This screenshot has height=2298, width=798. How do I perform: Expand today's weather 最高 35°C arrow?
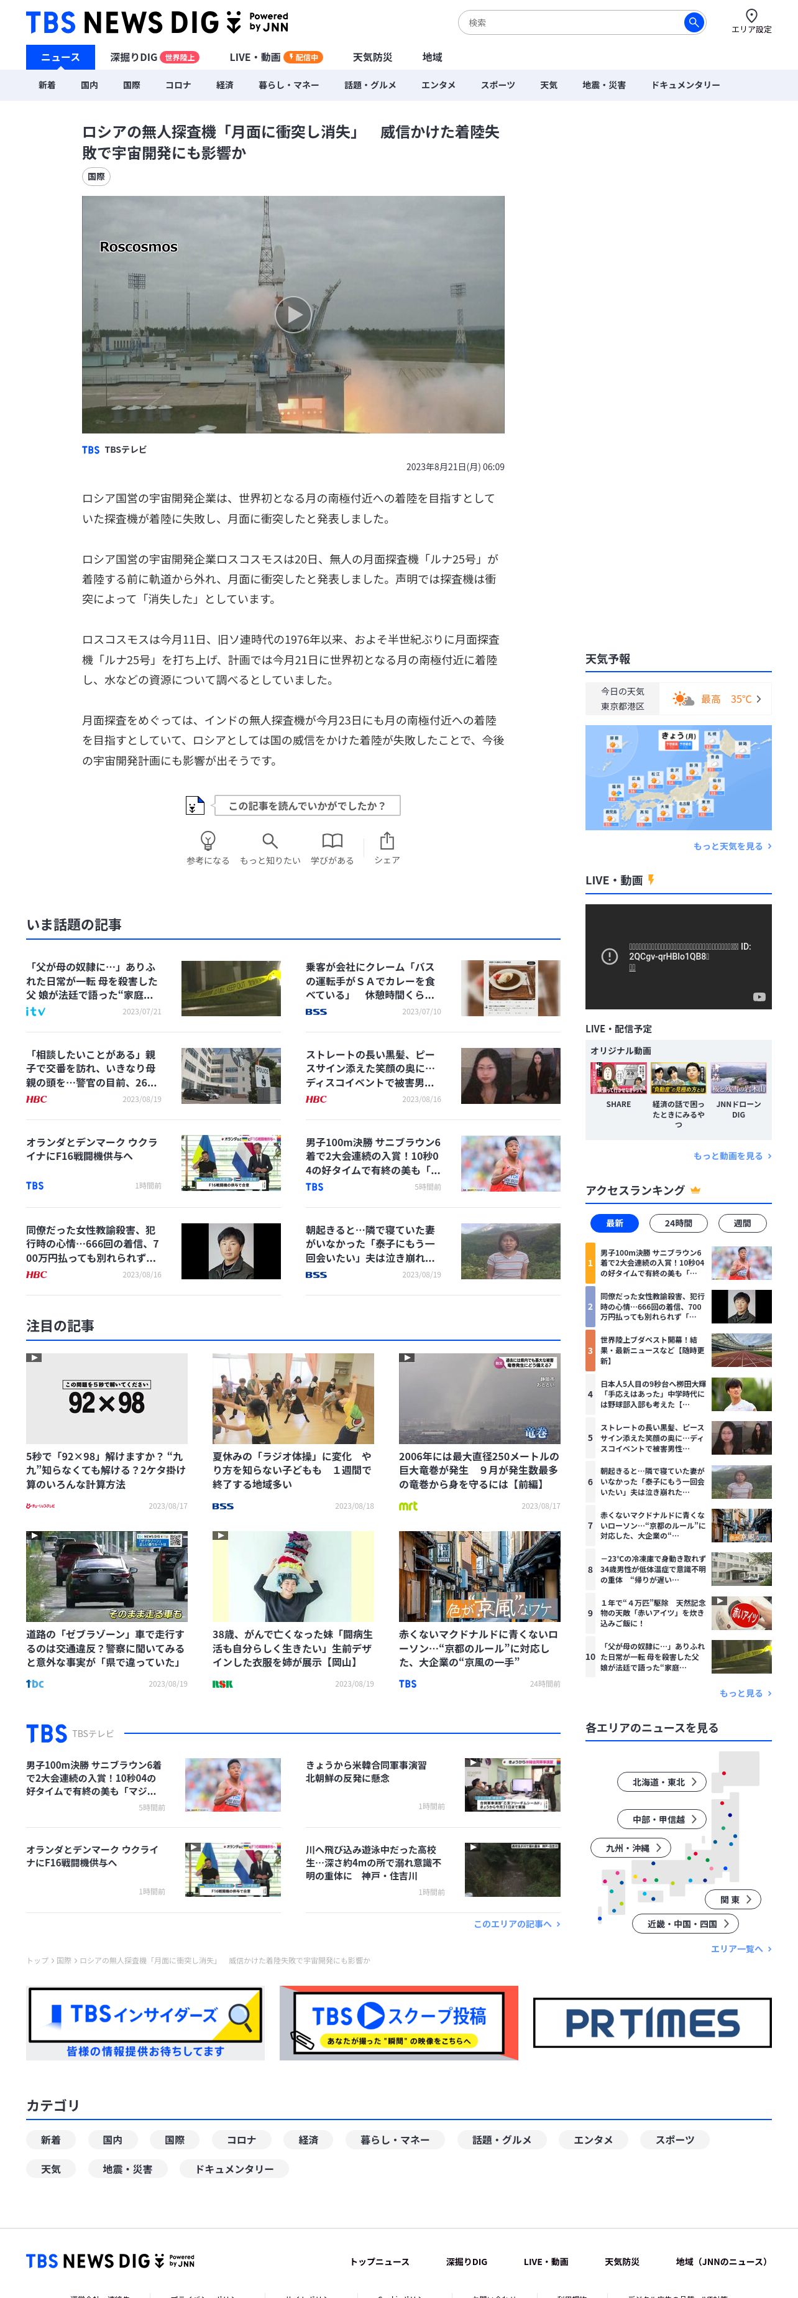(759, 700)
